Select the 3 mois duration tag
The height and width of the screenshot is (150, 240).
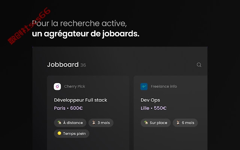101,123
